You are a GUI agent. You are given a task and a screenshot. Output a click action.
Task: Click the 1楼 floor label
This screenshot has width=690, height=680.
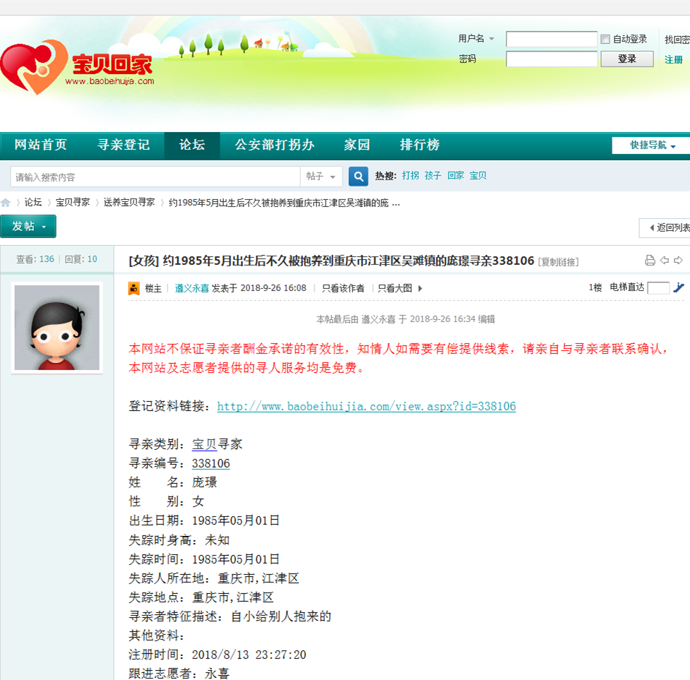[595, 287]
